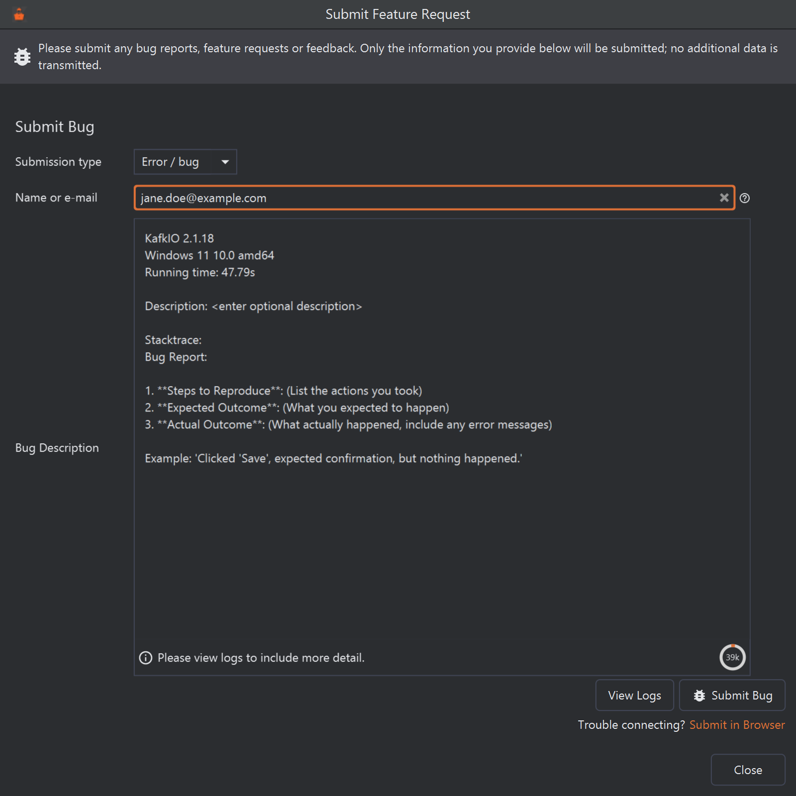Click the 'Steps to Reproduce' line in description
Viewport: 796px width, 796px height.
pyautogui.click(x=283, y=391)
